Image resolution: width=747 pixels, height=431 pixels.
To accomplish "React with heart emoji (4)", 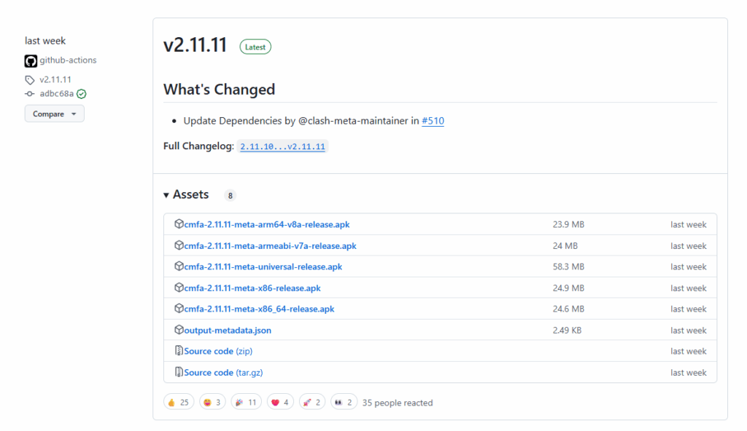I will 280,403.
